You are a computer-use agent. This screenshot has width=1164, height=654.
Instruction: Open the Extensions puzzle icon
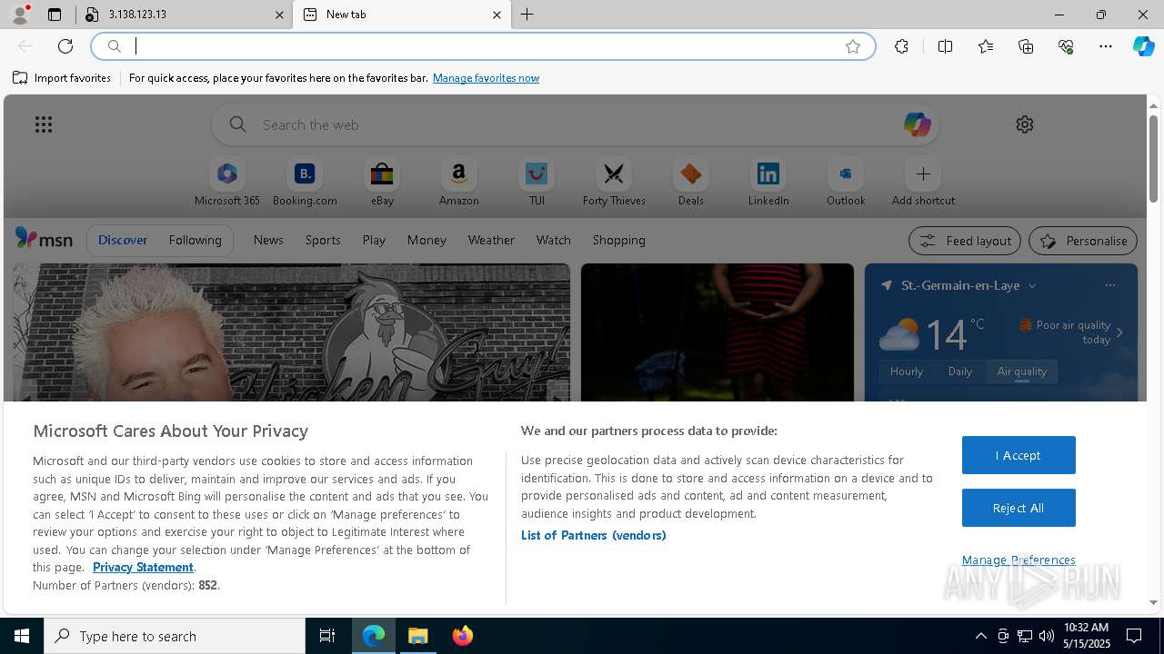click(901, 46)
